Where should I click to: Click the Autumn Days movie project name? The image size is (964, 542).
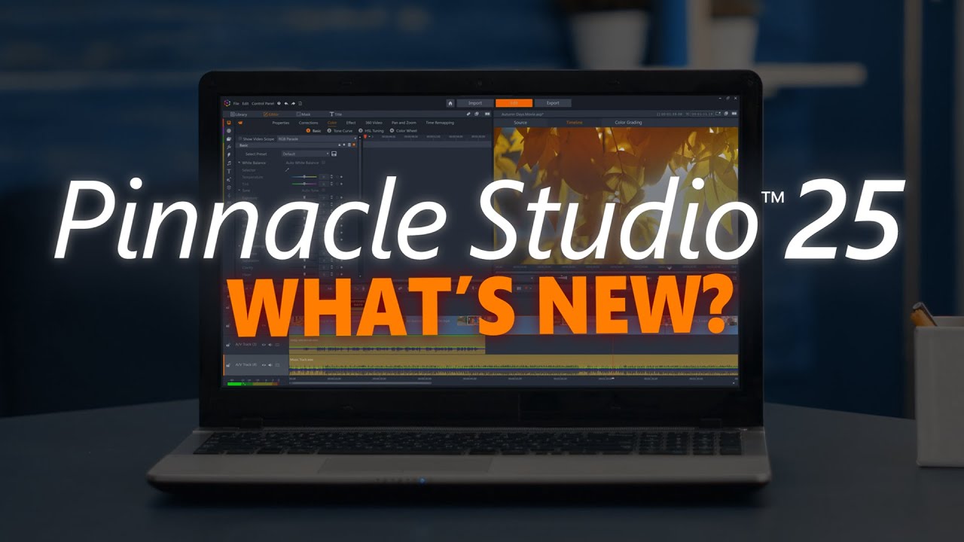point(523,114)
